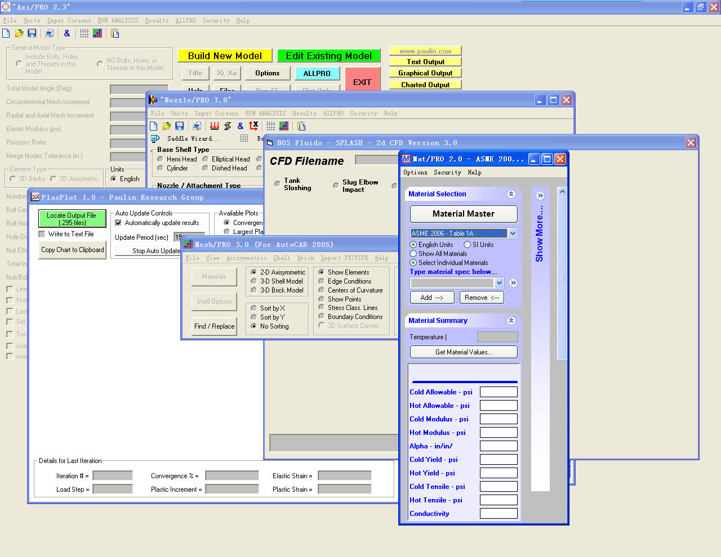This screenshot has height=557, width=721.
Task: Click the Conductivity value field
Action: tap(499, 514)
